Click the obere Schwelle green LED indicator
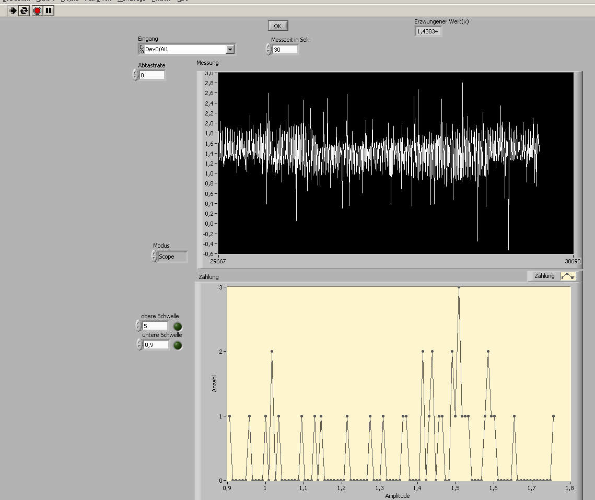This screenshot has width=595, height=500. pyautogui.click(x=178, y=327)
